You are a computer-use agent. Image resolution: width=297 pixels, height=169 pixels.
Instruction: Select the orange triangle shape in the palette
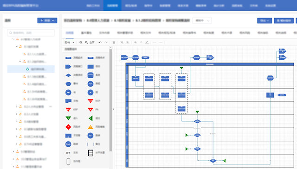(90, 127)
